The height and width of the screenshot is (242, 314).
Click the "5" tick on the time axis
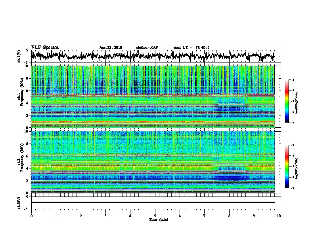coord(155,216)
